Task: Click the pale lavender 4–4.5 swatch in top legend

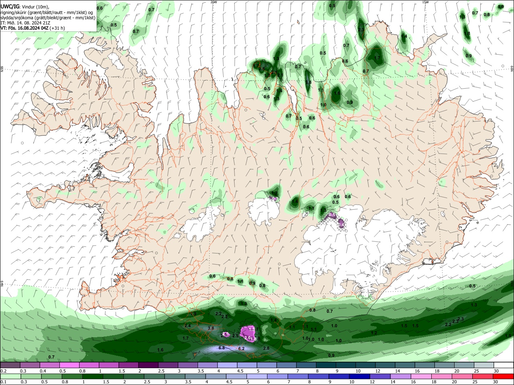Action: 227,365
